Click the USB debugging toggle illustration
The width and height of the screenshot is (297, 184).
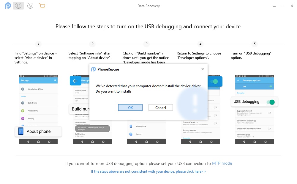(x=271, y=102)
